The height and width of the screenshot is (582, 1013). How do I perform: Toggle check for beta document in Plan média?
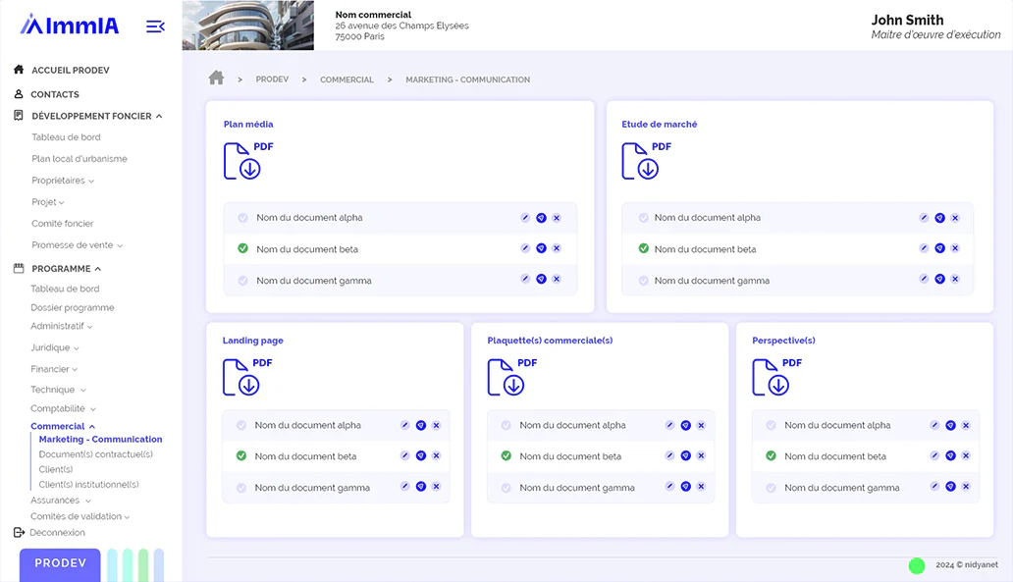[x=242, y=248]
